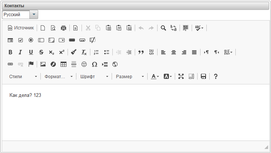Image resolution: width=271 pixels, height=153 pixels.
Task: Open the Find (magnifier) tool
Action: [163, 28]
